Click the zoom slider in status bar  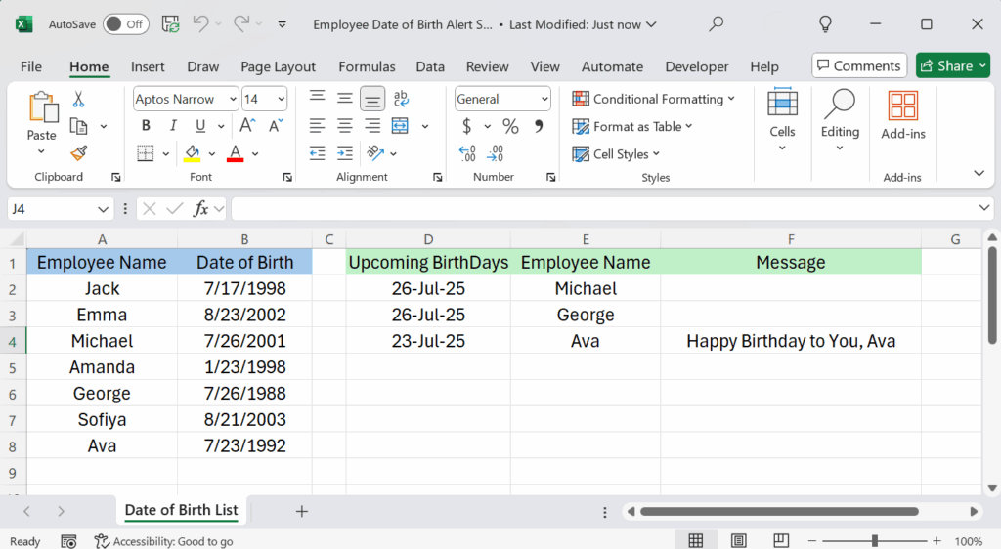[874, 541]
